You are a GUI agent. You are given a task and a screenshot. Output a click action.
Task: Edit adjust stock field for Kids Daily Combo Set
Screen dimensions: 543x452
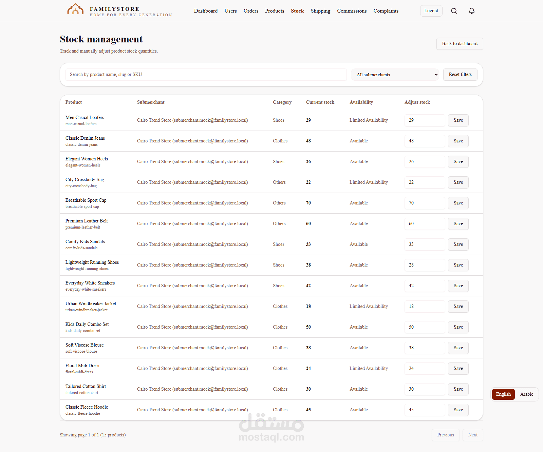(x=425, y=327)
